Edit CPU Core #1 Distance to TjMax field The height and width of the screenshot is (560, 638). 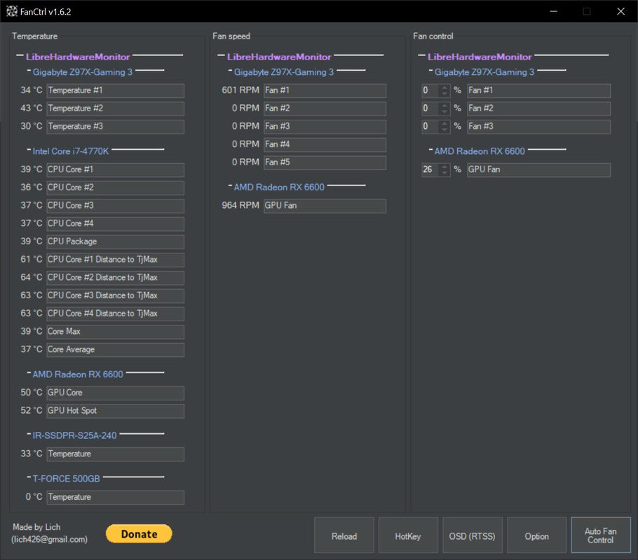click(115, 260)
